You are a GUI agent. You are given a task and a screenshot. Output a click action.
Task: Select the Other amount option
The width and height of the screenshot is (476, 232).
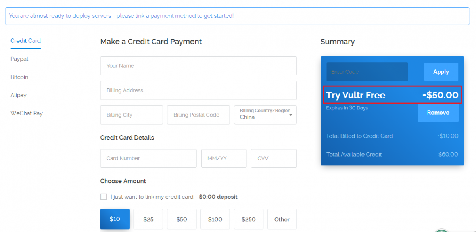coord(282,219)
